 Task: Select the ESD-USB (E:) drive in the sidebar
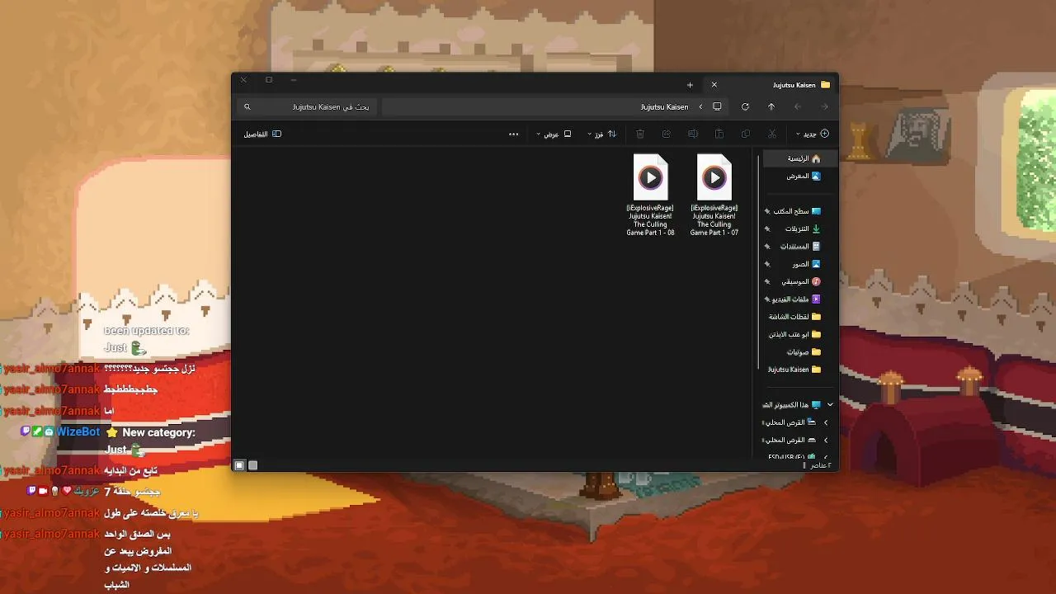(792, 456)
